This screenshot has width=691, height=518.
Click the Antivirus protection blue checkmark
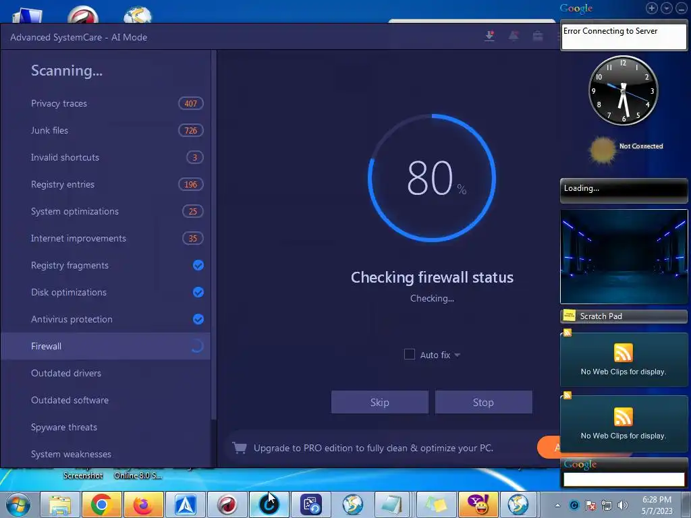point(198,319)
